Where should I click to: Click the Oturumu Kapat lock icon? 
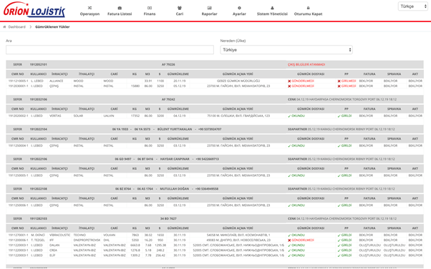[x=308, y=8]
